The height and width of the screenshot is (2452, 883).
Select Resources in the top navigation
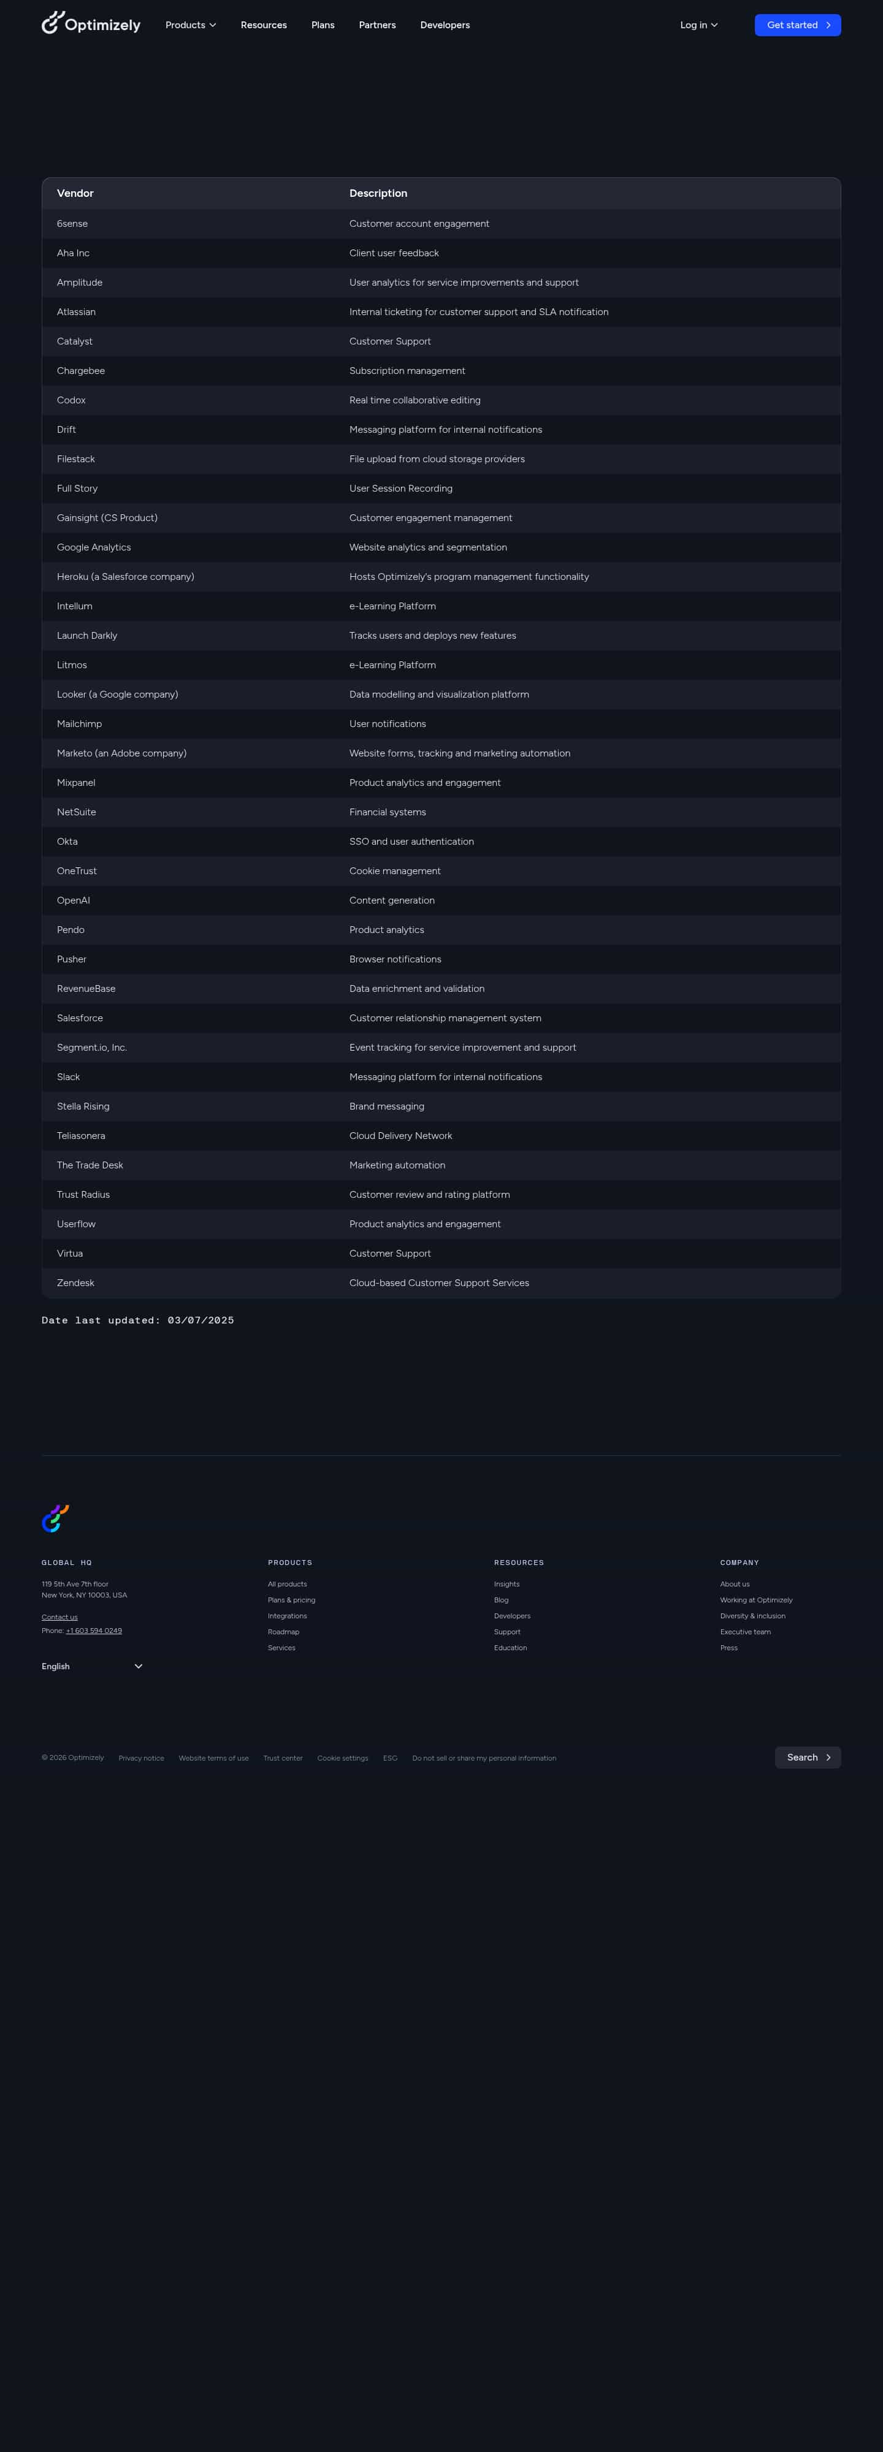point(263,25)
